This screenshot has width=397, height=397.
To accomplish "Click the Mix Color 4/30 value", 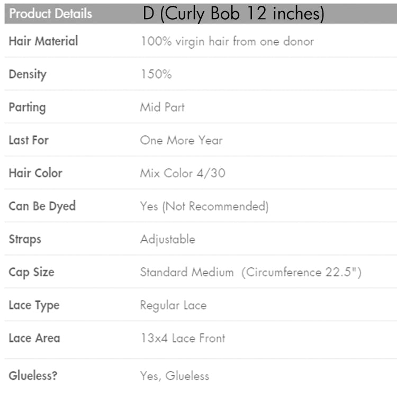I will [182, 173].
